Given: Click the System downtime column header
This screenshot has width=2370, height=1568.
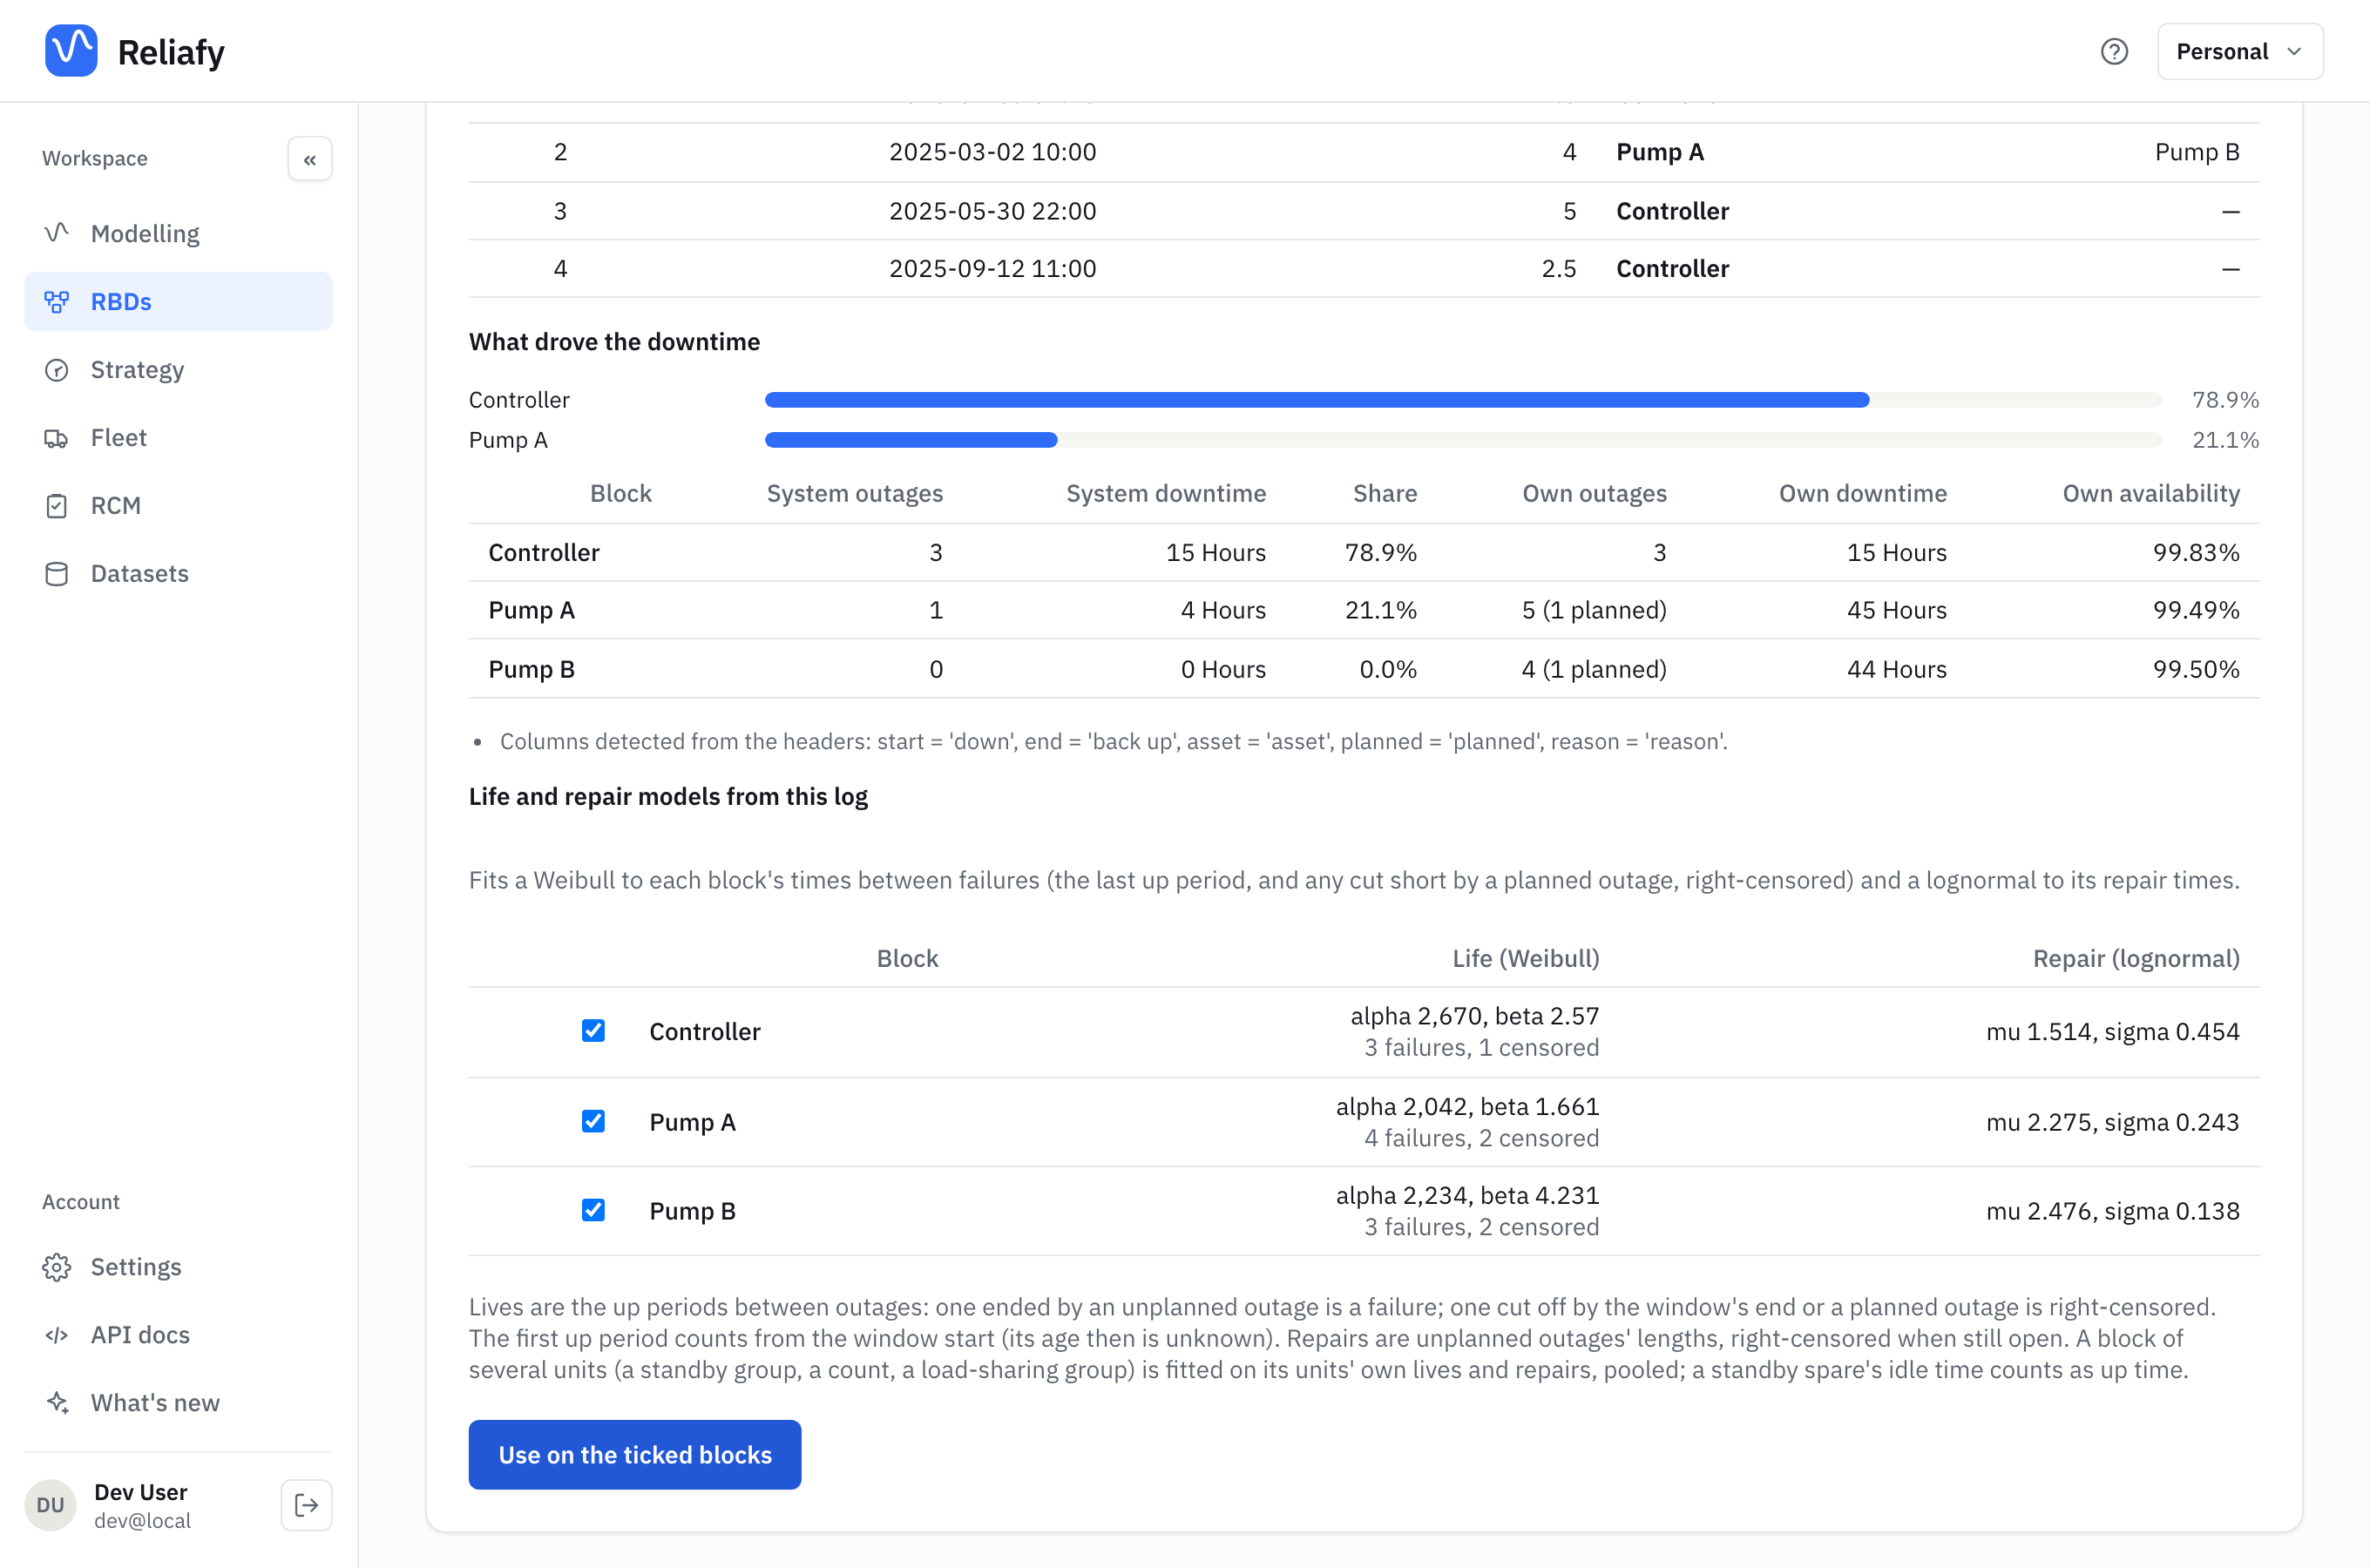Looking at the screenshot, I should [x=1166, y=493].
